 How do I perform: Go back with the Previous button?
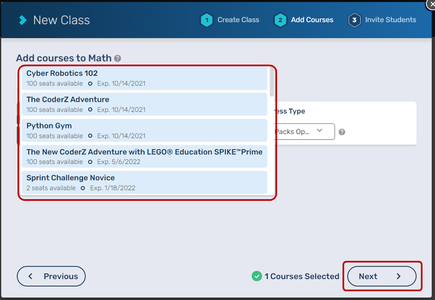pyautogui.click(x=51, y=276)
